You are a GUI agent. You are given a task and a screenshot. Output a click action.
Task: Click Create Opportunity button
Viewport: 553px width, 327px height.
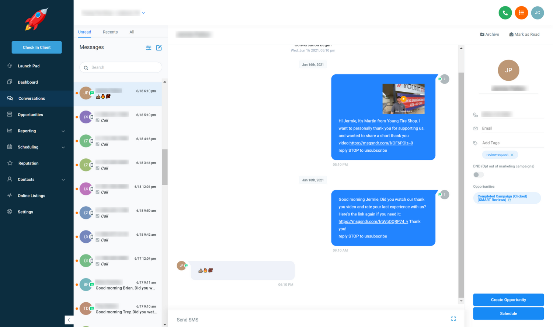[508, 300]
